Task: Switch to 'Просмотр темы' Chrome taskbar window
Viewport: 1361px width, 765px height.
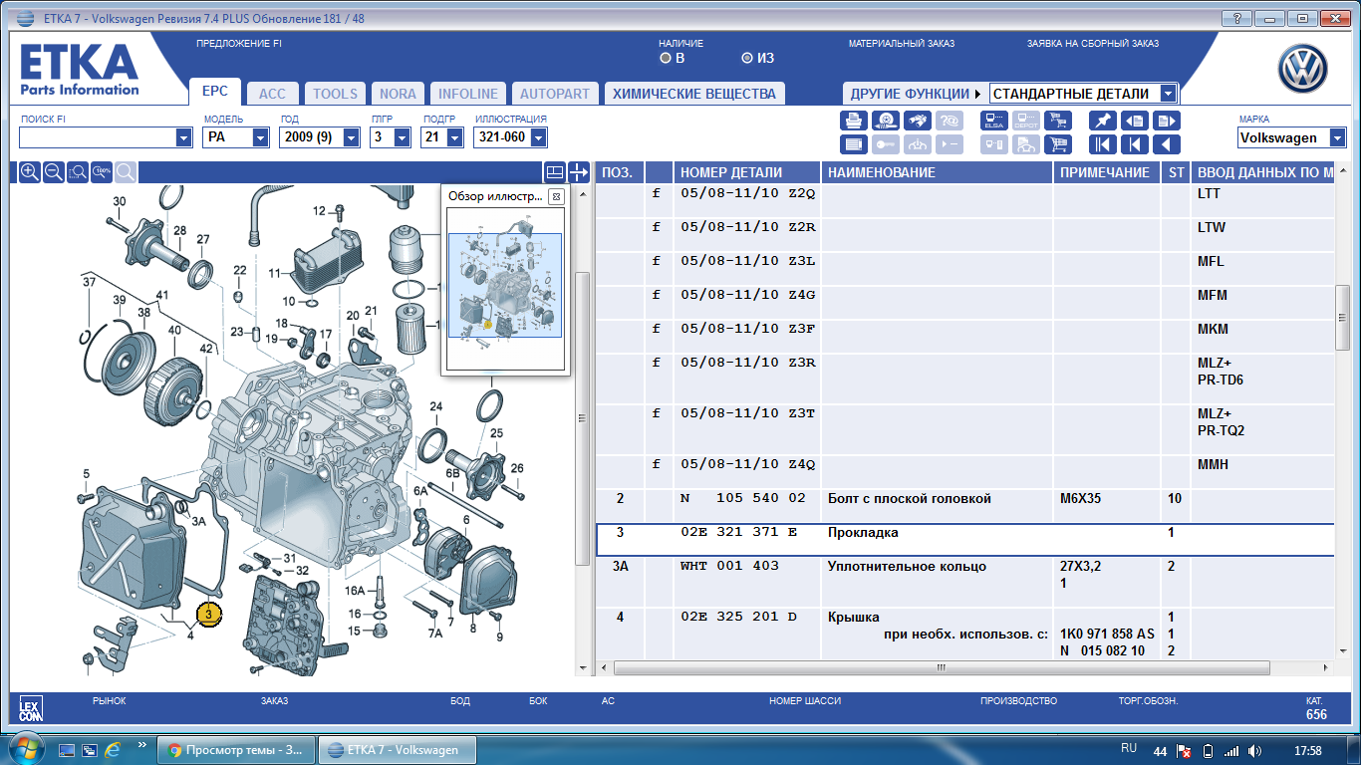Action: click(x=238, y=750)
